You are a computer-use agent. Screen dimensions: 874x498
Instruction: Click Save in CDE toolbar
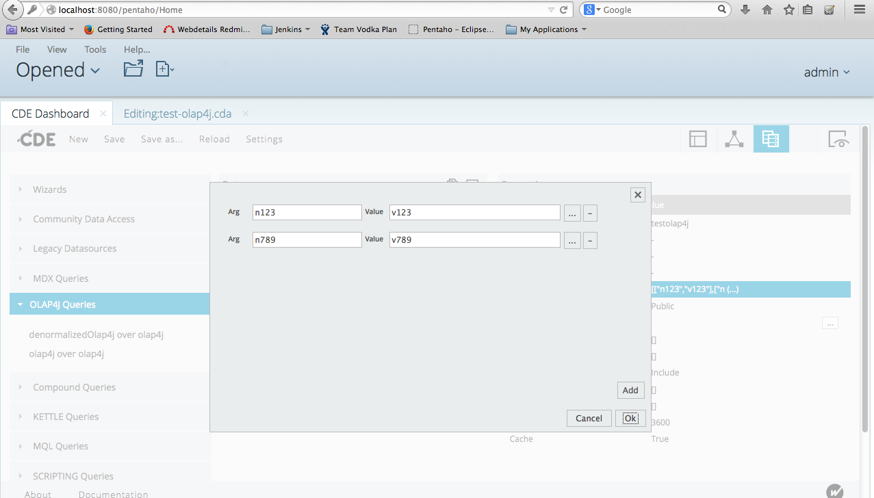114,139
